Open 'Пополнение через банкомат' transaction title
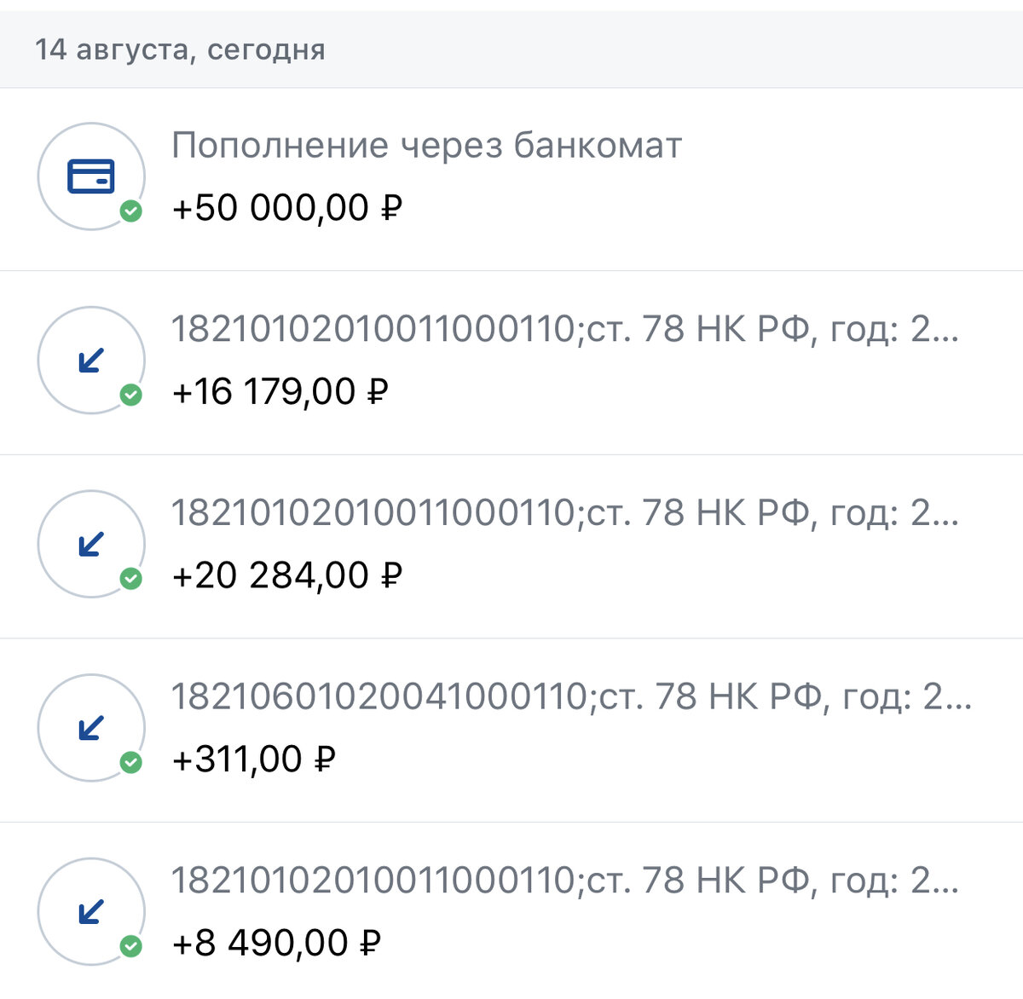 tap(426, 146)
